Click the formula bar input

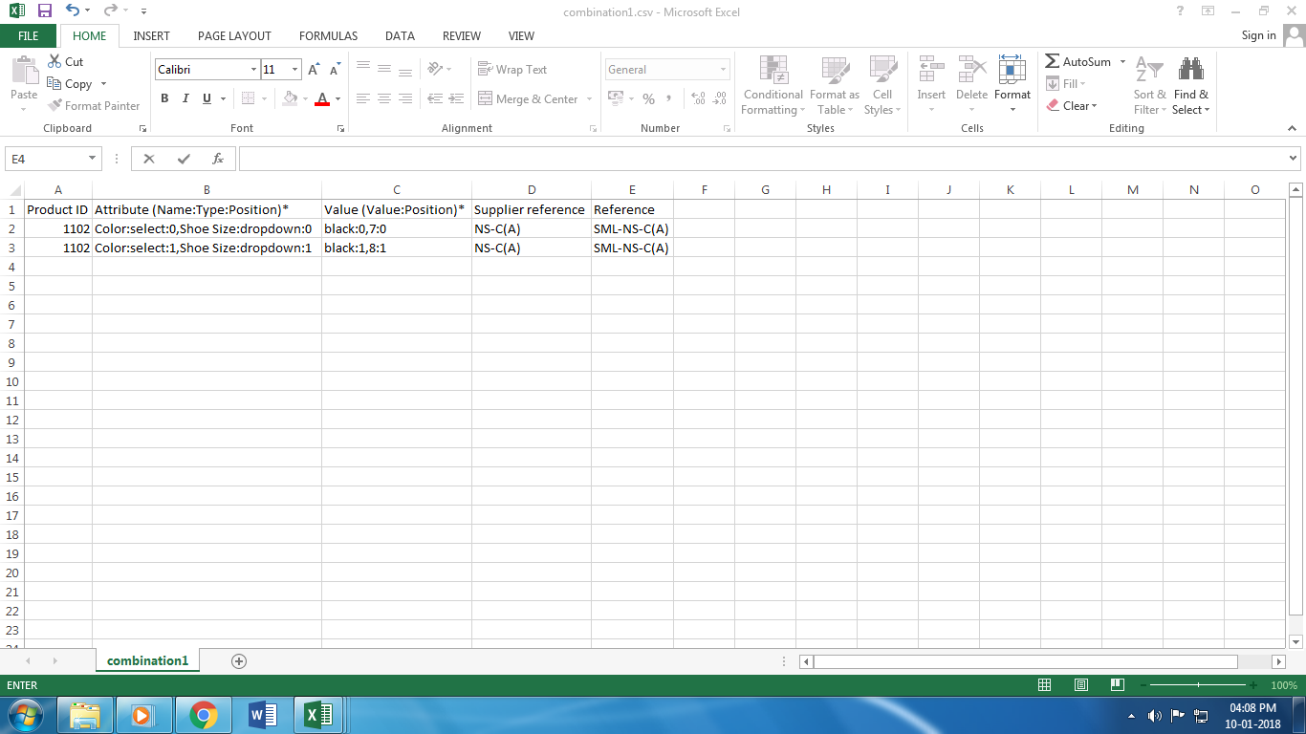[x=762, y=159]
